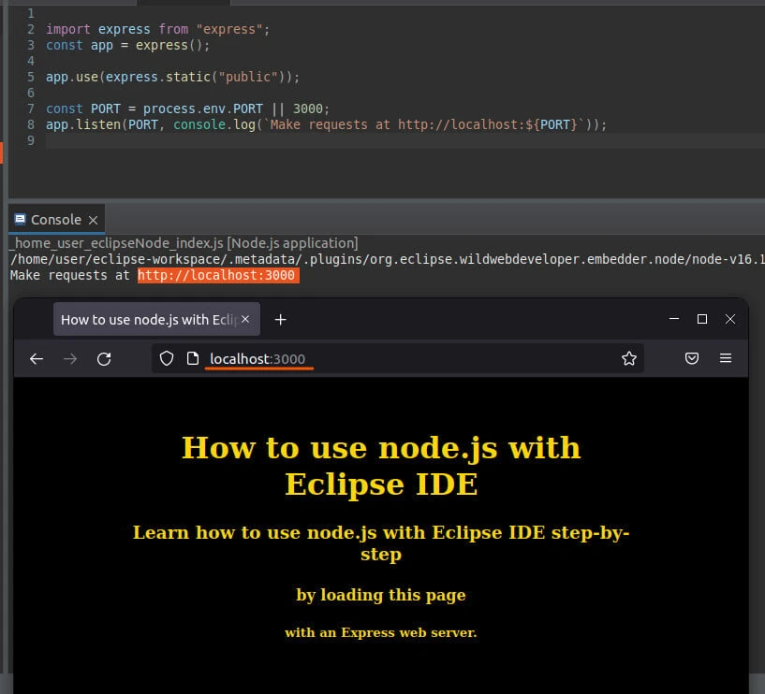Screen dimensions: 765x694
Task: Click the Firefox forward arrow button
Action: (x=70, y=359)
